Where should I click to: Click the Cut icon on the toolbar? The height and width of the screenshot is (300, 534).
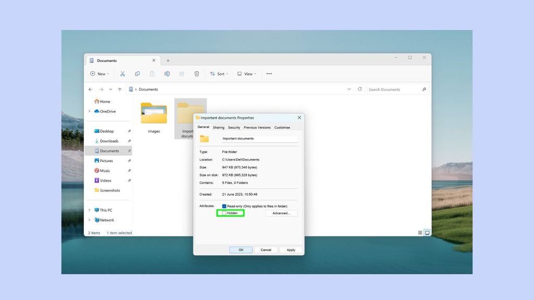tap(123, 73)
